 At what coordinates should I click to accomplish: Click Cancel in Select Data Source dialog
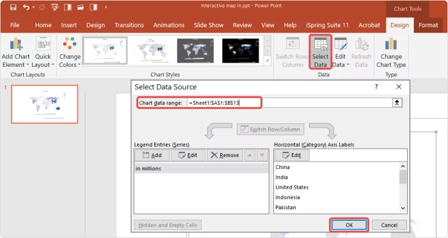click(389, 225)
